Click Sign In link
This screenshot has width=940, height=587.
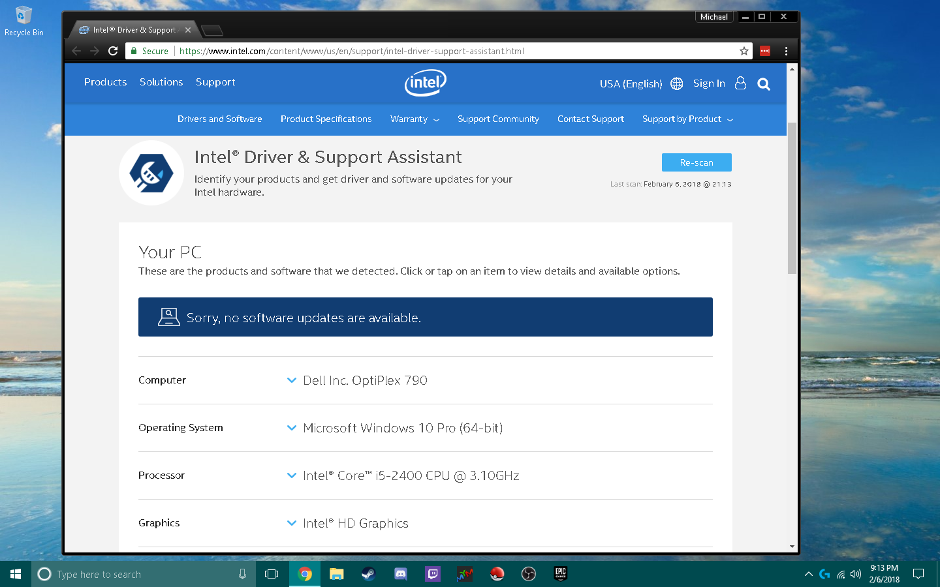pyautogui.click(x=709, y=83)
